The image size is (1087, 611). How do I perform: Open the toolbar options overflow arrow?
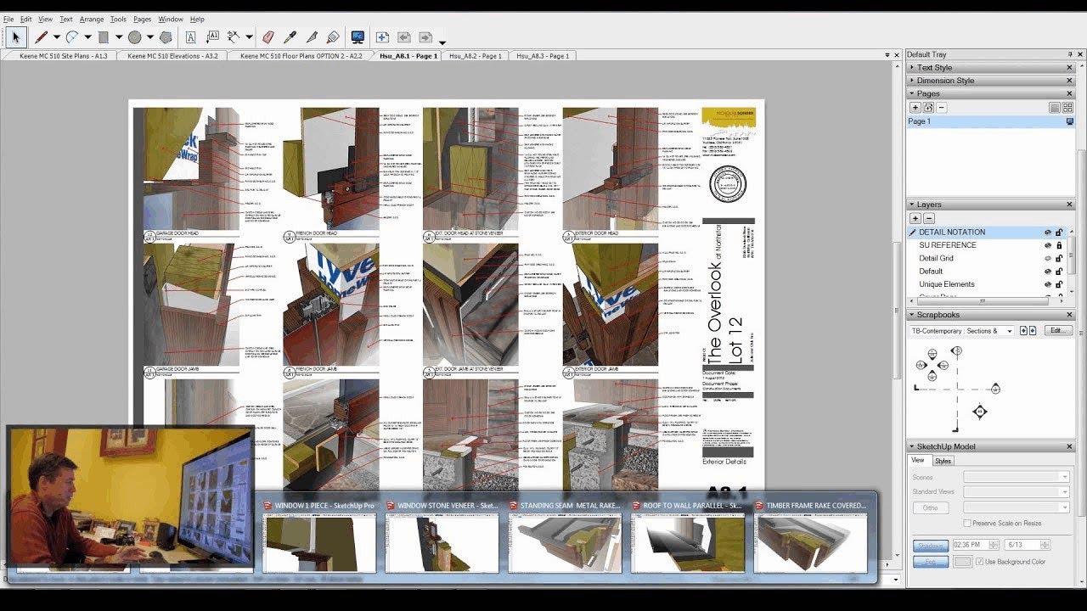pos(442,42)
